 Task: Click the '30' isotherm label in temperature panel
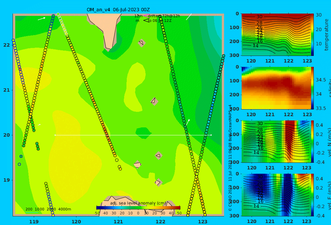coord(260,17)
